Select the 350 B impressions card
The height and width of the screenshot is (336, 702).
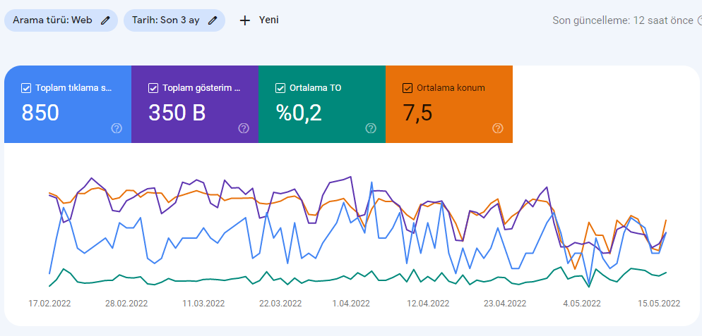tap(195, 104)
